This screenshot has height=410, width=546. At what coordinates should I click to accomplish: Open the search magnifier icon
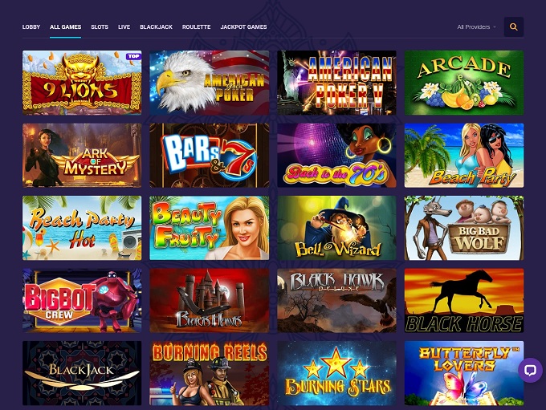(x=514, y=26)
